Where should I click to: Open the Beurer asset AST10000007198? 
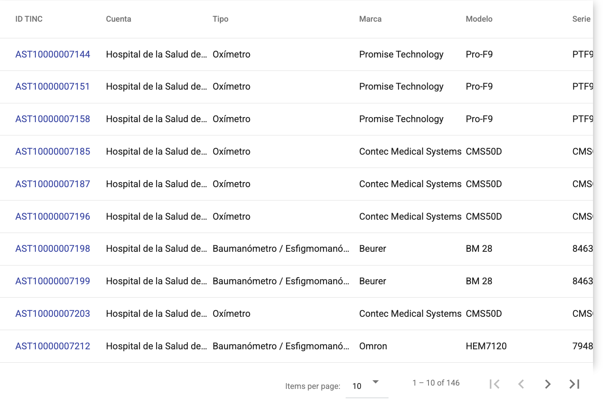(x=53, y=248)
